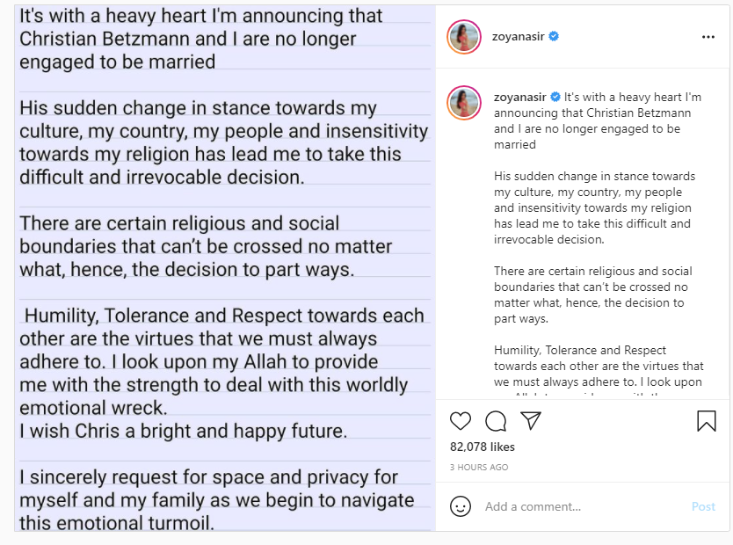Open zoyanasir avatar beside the caption

tap(464, 103)
